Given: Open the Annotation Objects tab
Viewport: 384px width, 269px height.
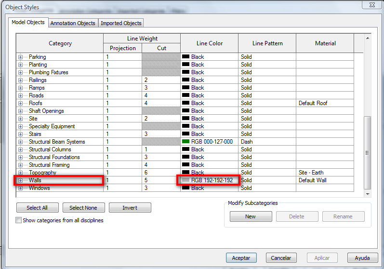Looking at the screenshot, I should tap(73, 23).
